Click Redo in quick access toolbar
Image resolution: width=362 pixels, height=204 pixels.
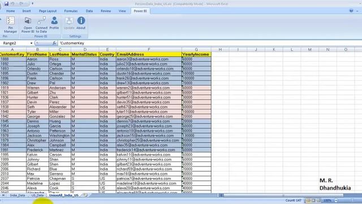click(21, 4)
